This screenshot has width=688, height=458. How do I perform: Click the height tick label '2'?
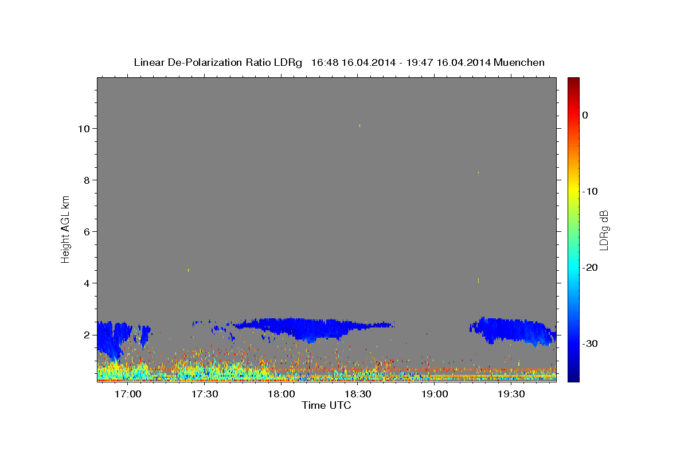coord(87,334)
